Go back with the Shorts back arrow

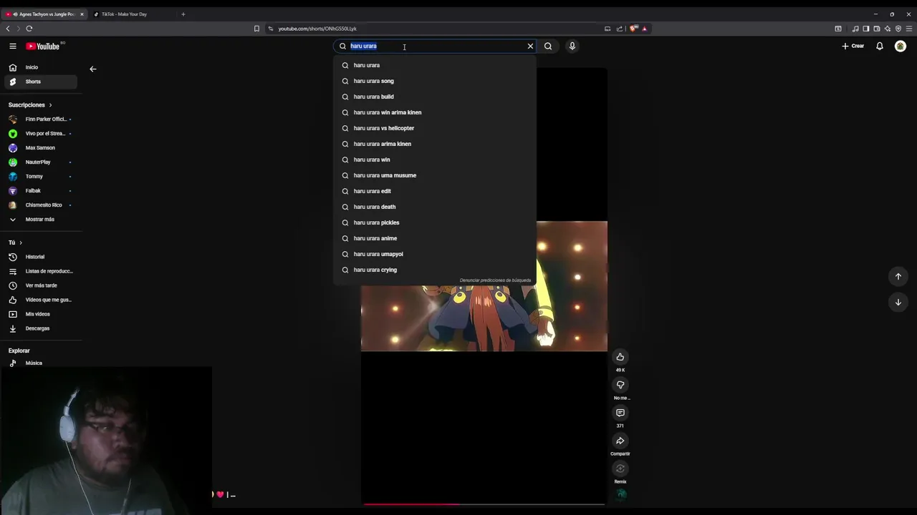click(x=92, y=69)
